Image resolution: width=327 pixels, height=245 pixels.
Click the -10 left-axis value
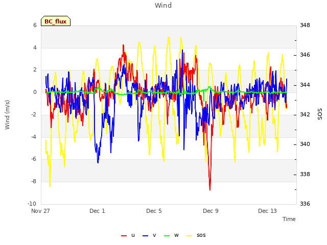[x=32, y=204]
